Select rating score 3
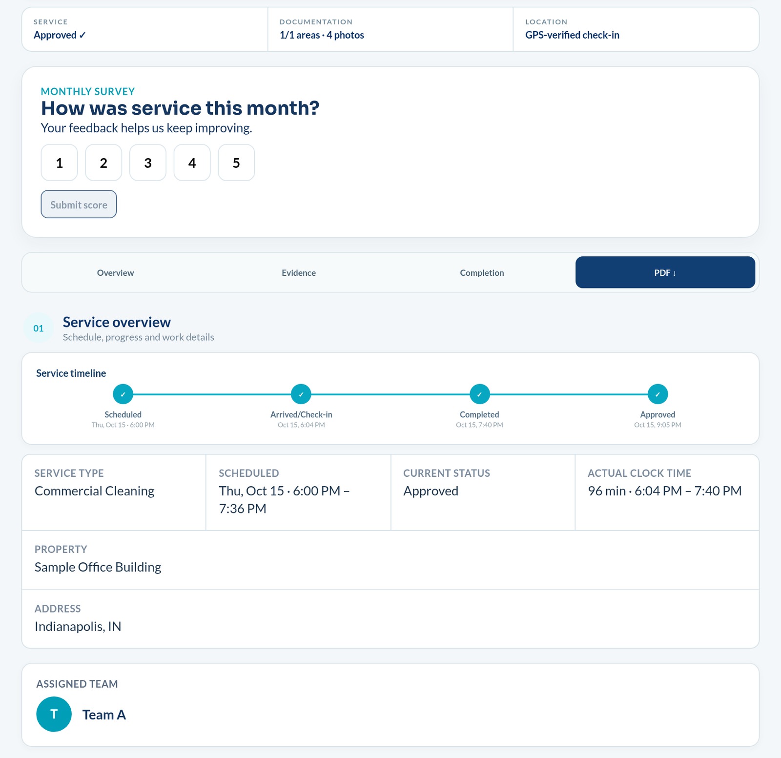The height and width of the screenshot is (758, 781). point(148,163)
